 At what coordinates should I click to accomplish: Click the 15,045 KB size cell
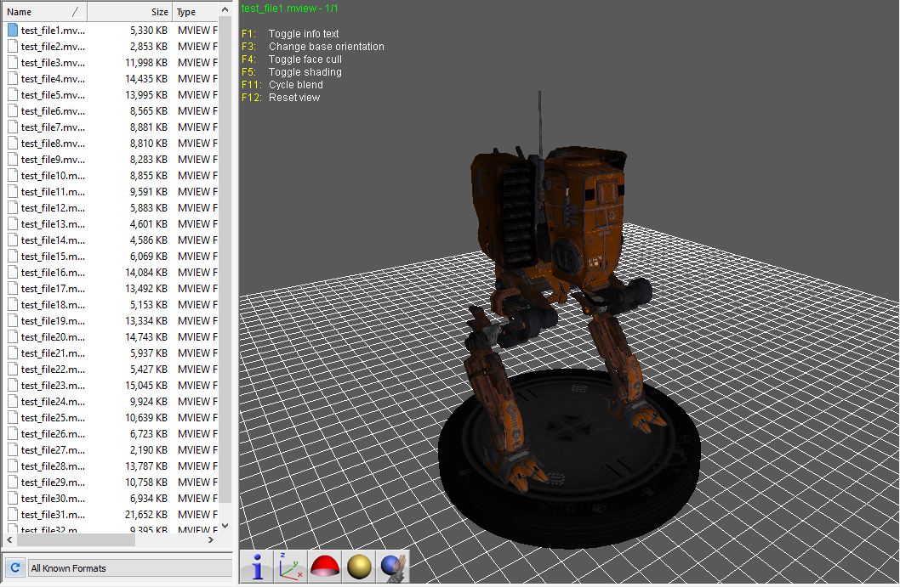click(146, 385)
